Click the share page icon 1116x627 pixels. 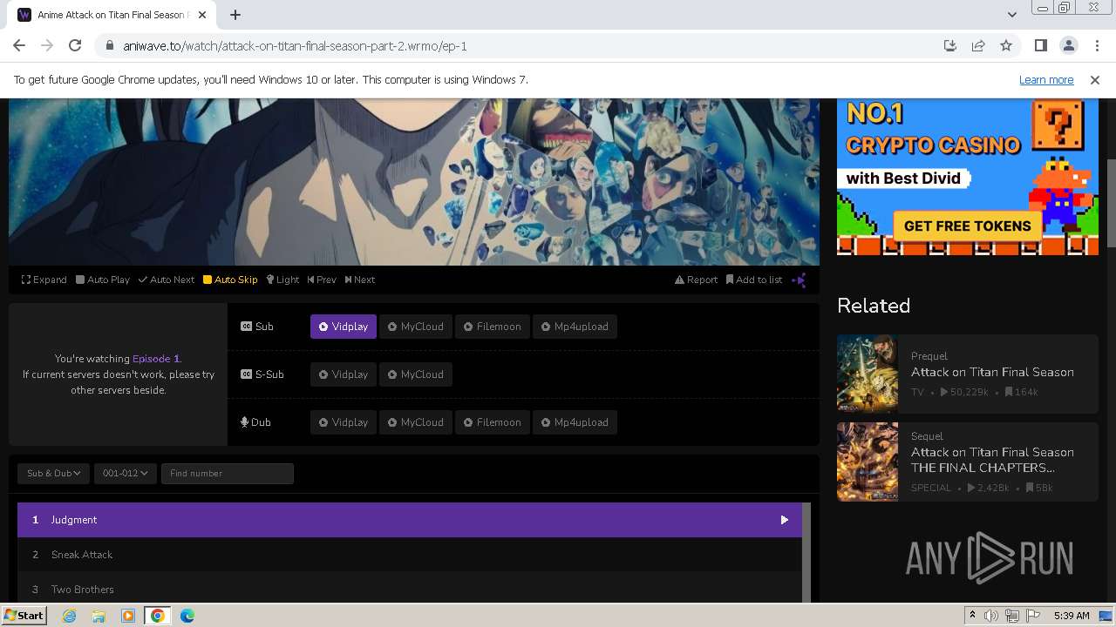click(978, 45)
